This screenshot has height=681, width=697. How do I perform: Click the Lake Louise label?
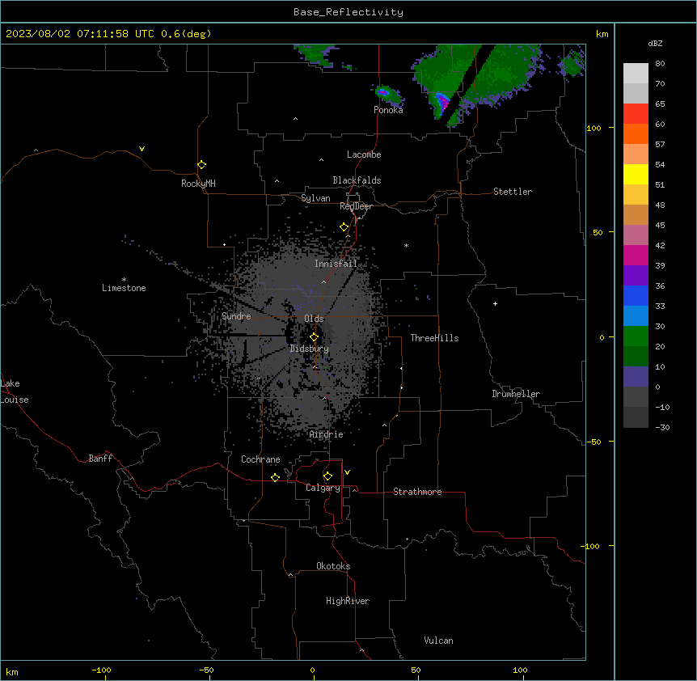[x=15, y=391]
